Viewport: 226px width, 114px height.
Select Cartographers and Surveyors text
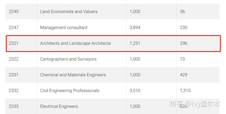[68, 59]
